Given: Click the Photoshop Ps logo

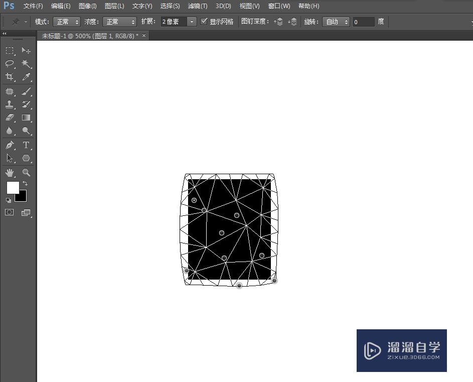Looking at the screenshot, I should (9, 6).
